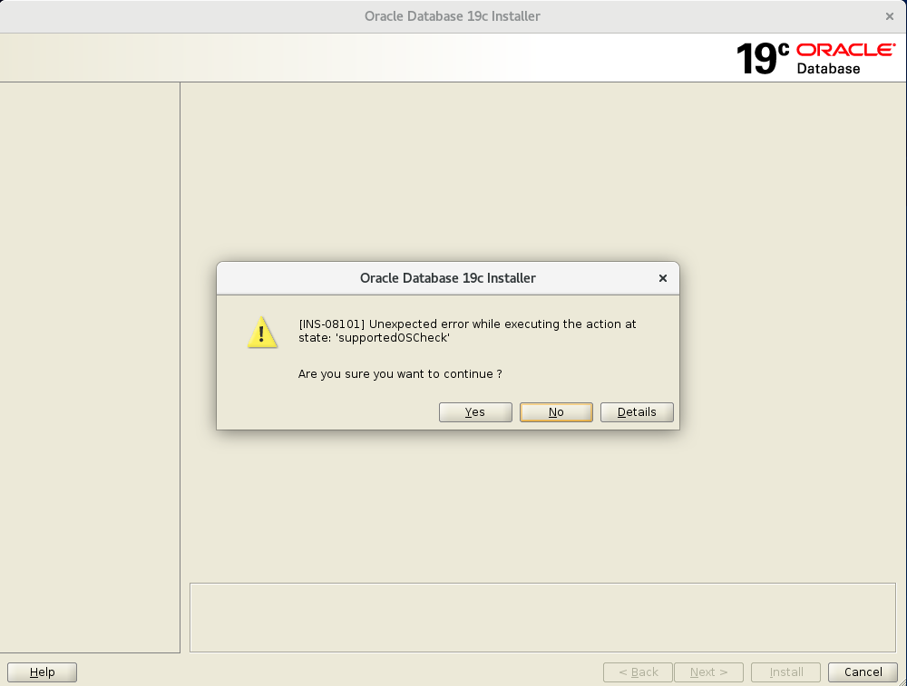
Task: Click the empty message box at bottom
Action: click(x=542, y=617)
